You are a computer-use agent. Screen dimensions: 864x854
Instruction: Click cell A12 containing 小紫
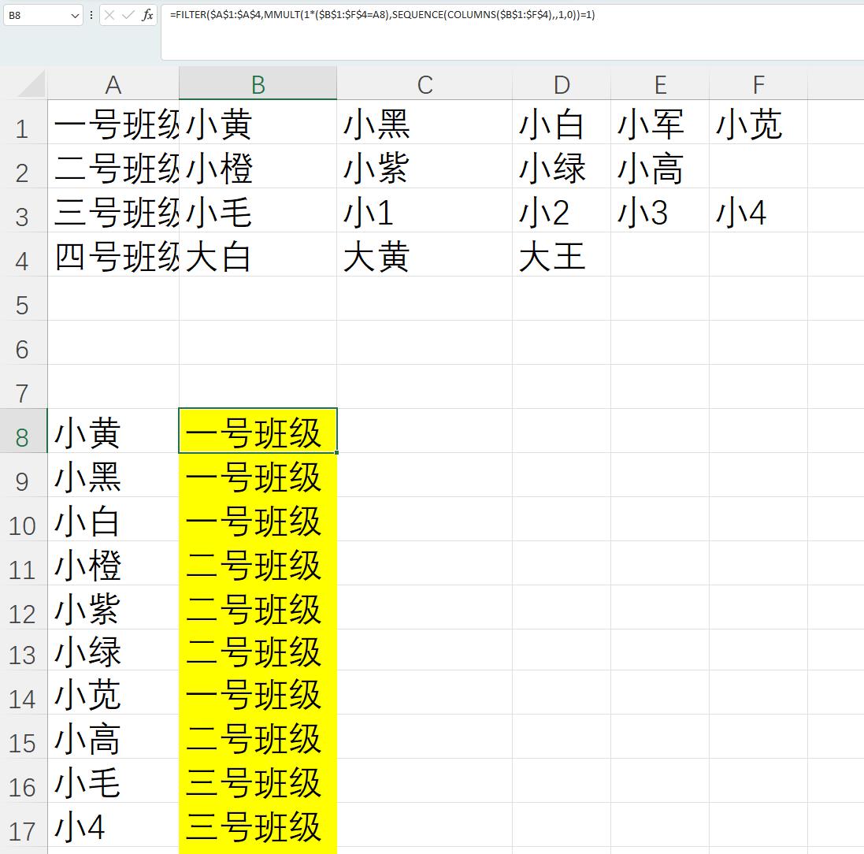[x=113, y=607]
